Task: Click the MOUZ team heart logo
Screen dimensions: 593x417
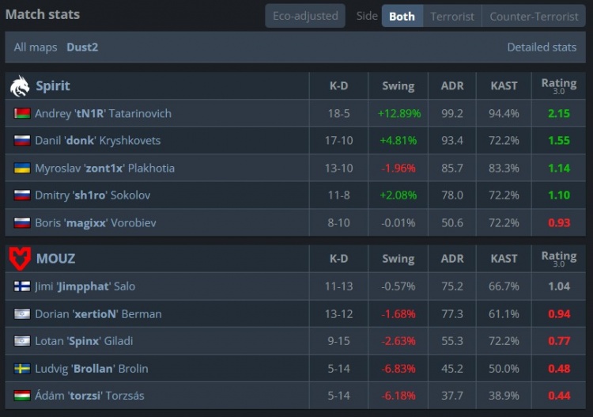Action: click(x=20, y=258)
